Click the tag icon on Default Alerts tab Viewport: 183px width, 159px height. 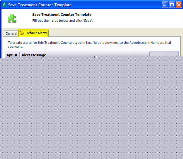pos(22,33)
